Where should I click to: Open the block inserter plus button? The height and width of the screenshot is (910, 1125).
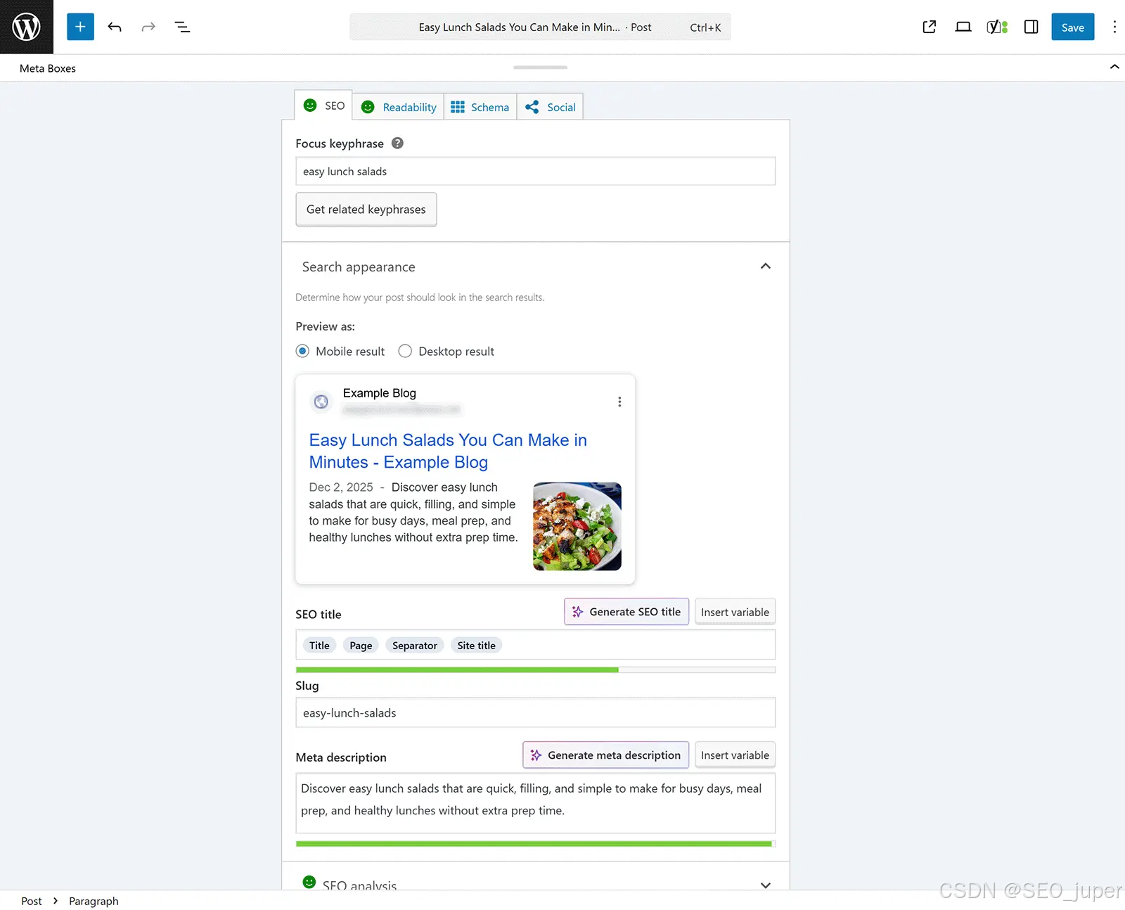80,27
